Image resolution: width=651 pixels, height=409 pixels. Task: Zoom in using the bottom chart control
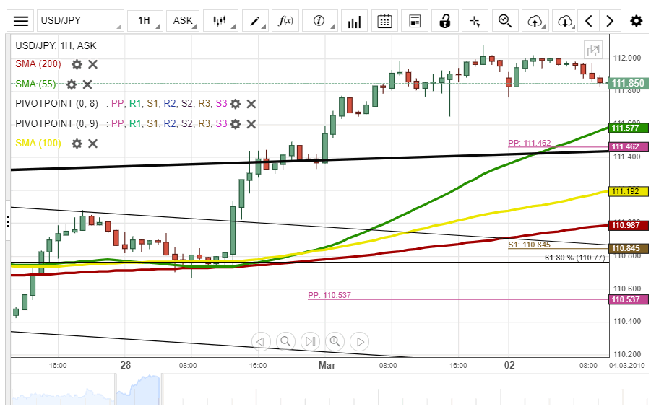coord(335,341)
